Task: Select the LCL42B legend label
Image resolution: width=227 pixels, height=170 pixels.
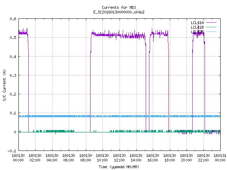Action: (197, 32)
